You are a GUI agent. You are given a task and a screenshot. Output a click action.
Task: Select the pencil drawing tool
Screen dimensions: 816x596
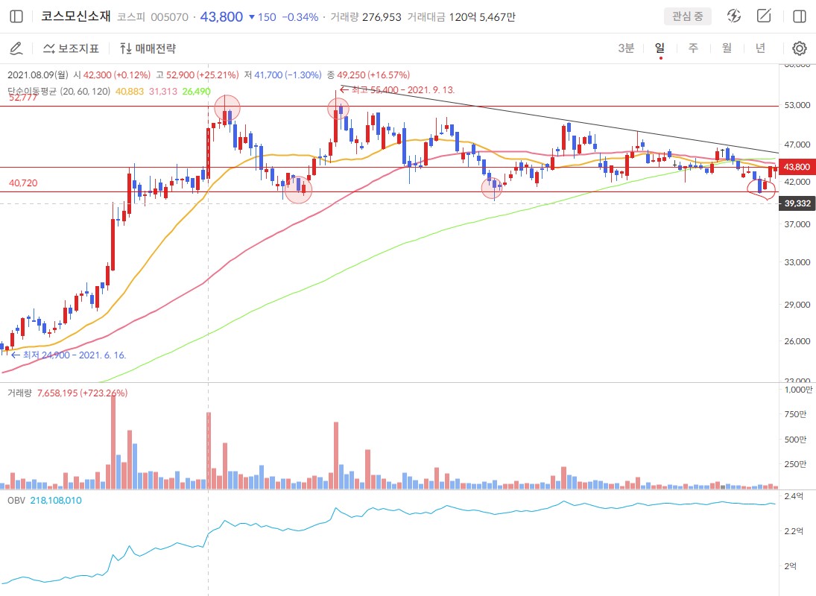pyautogui.click(x=16, y=48)
